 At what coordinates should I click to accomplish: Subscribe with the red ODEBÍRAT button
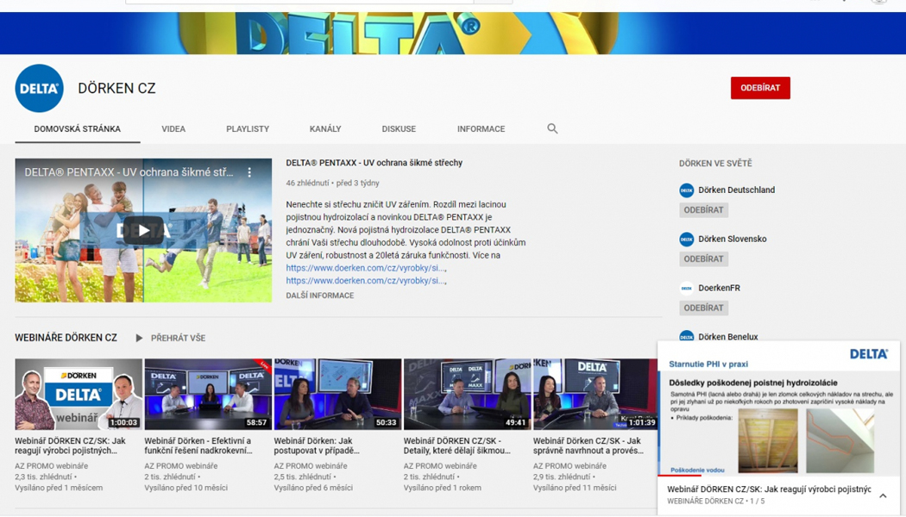pos(760,88)
